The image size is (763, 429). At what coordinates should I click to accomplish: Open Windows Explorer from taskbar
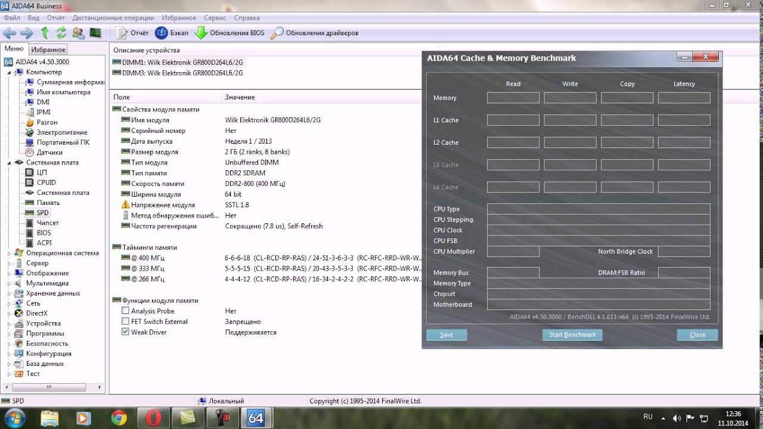(49, 418)
